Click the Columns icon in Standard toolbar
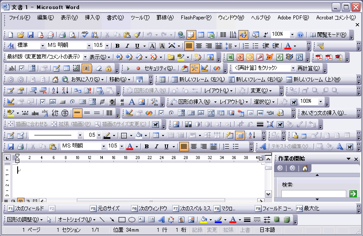This screenshot has height=236, width=363. pos(223,35)
